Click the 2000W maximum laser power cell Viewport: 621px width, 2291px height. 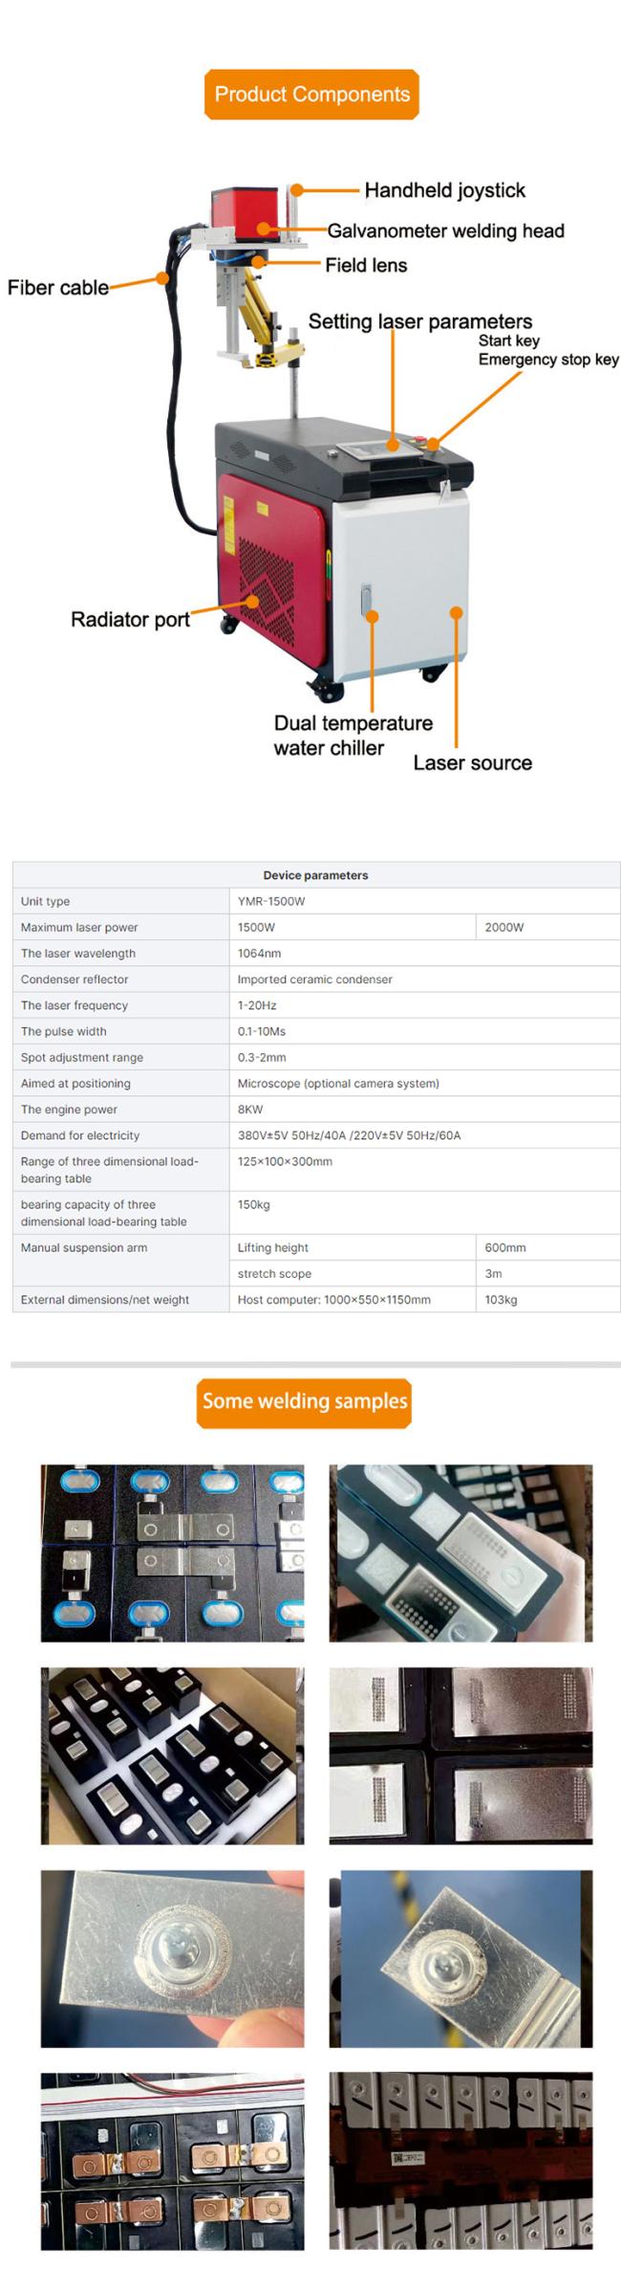click(547, 927)
